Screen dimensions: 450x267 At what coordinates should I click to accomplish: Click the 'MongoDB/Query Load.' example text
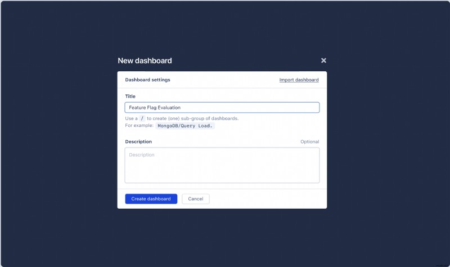(x=185, y=126)
